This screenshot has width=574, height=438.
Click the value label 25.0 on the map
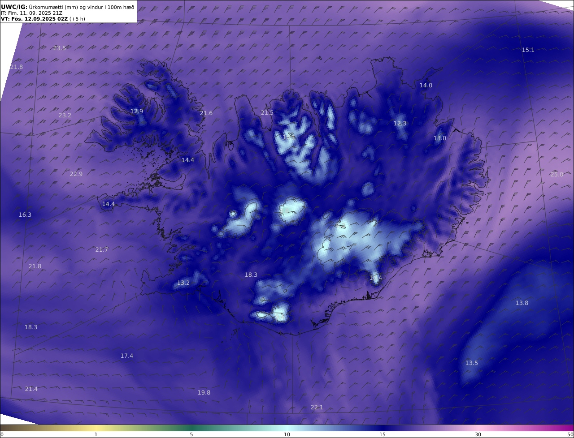point(557,174)
